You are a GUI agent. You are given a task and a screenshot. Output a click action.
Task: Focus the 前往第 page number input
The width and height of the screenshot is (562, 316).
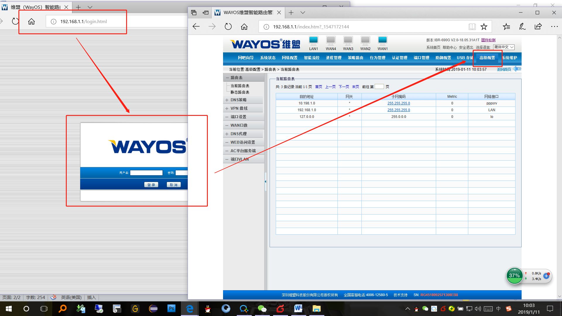point(379,87)
